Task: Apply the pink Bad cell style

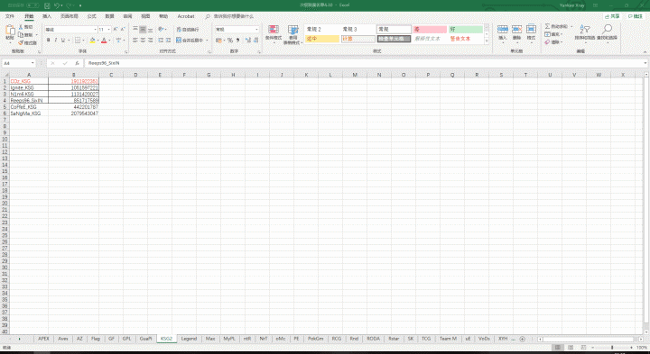Action: click(x=430, y=30)
